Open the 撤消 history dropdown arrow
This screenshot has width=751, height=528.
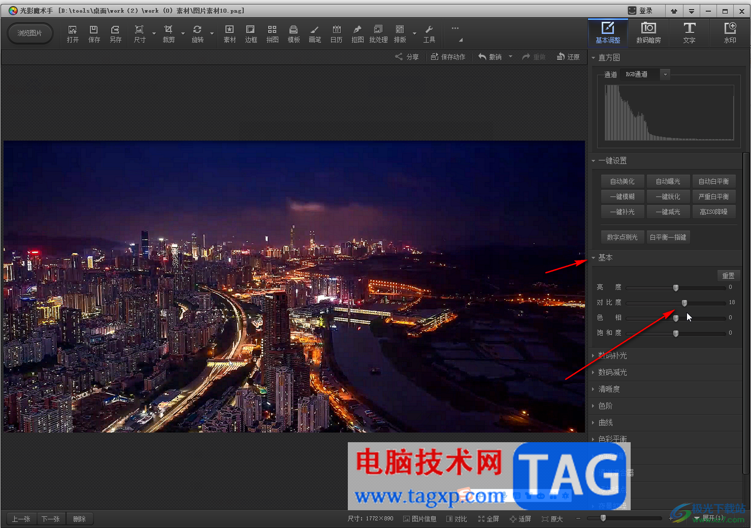tap(510, 57)
